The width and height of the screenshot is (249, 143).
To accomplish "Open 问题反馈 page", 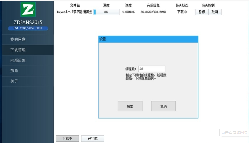I will click(28, 60).
